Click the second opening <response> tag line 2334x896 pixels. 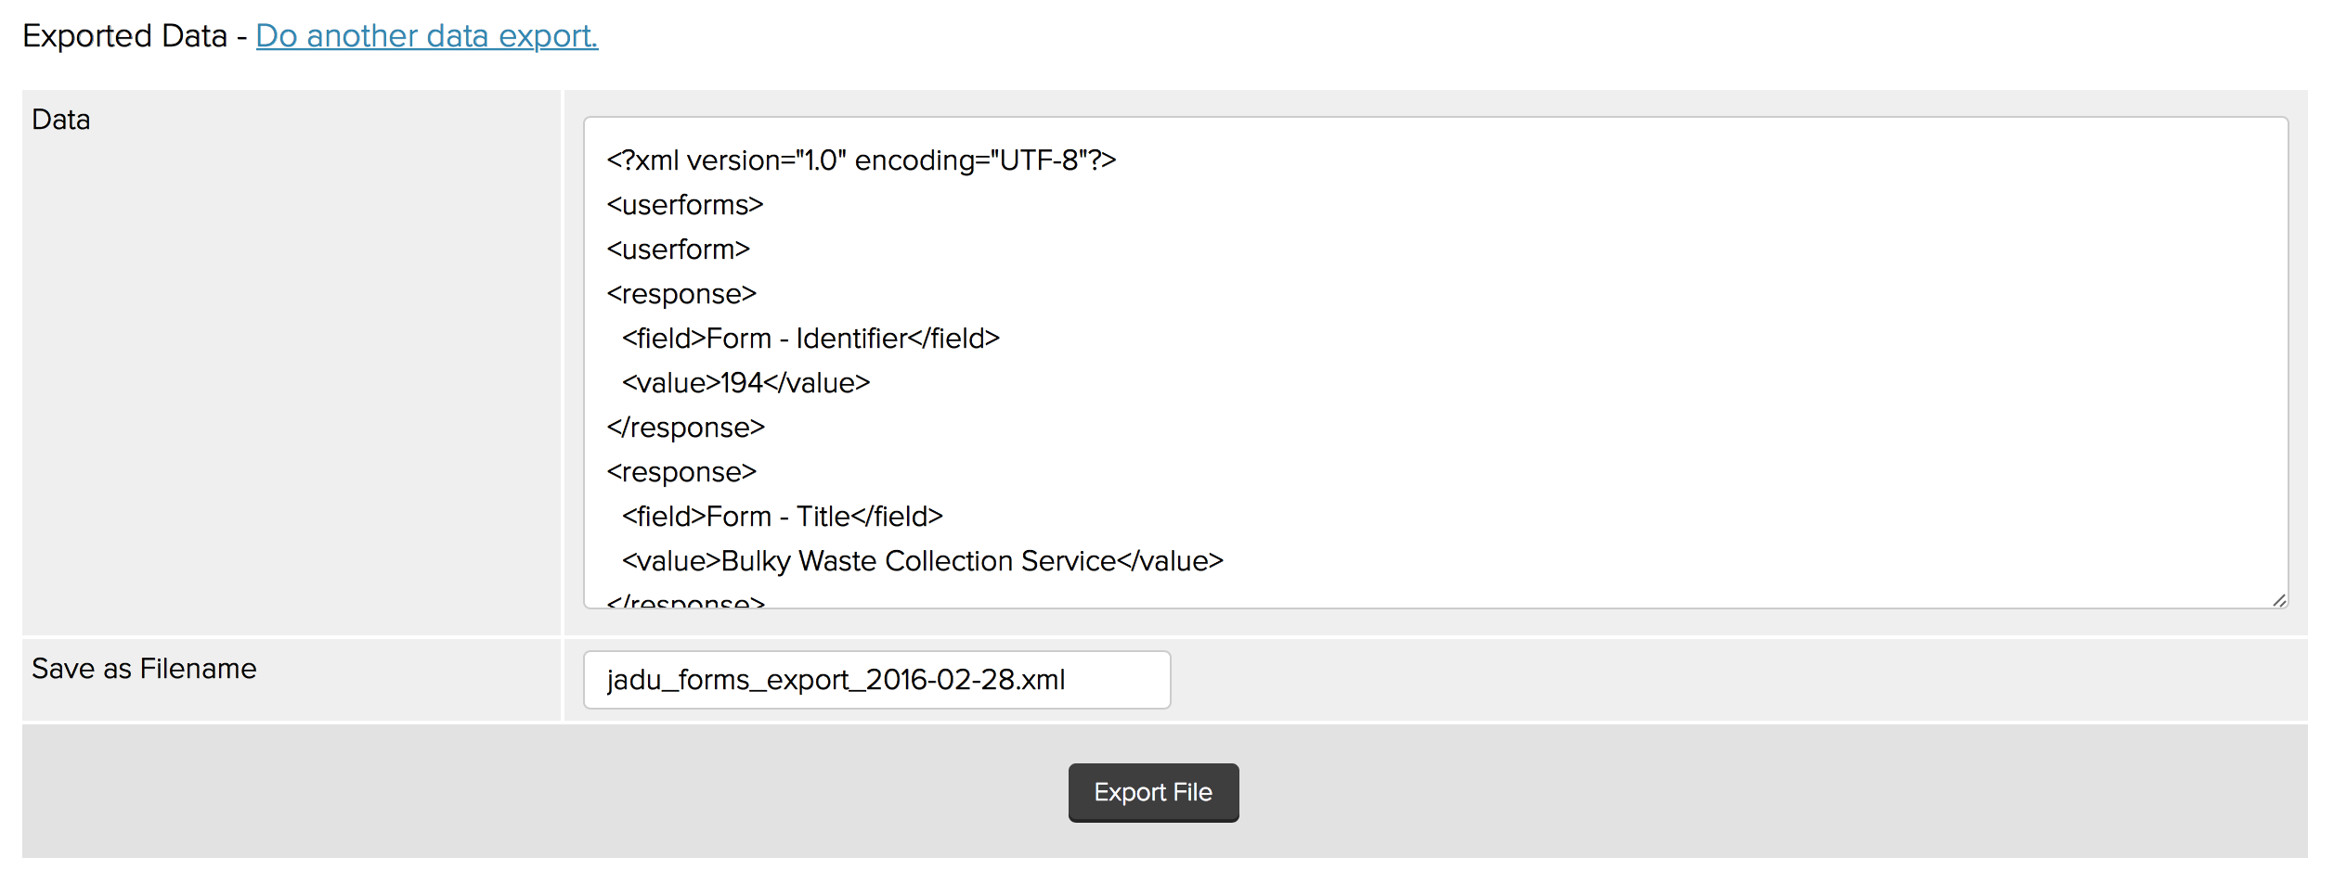[681, 472]
